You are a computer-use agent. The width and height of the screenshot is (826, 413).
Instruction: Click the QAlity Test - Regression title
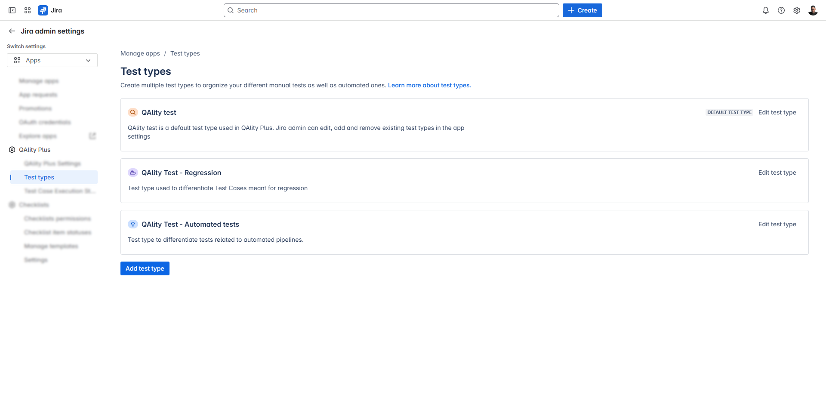pyautogui.click(x=182, y=173)
